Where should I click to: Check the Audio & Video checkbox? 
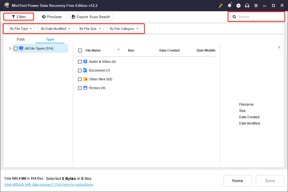click(x=80, y=62)
